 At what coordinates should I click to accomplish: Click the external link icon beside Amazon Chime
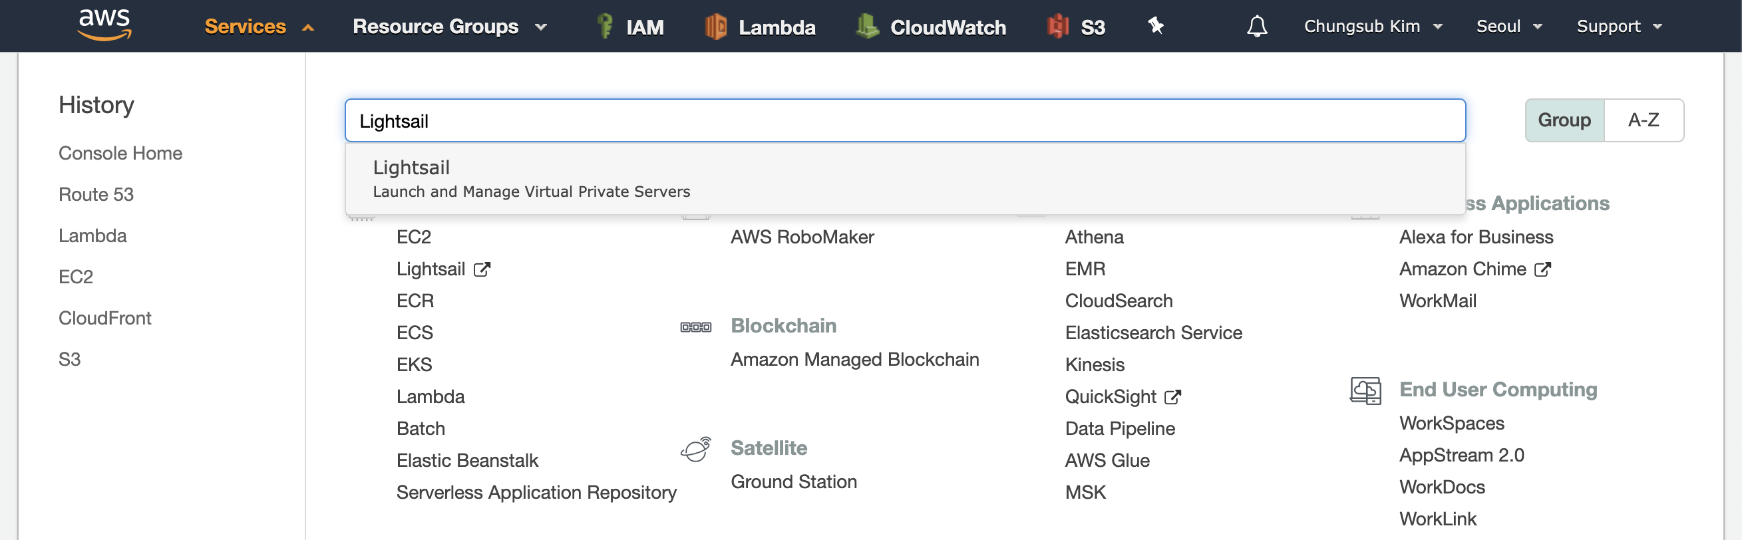click(x=1542, y=269)
